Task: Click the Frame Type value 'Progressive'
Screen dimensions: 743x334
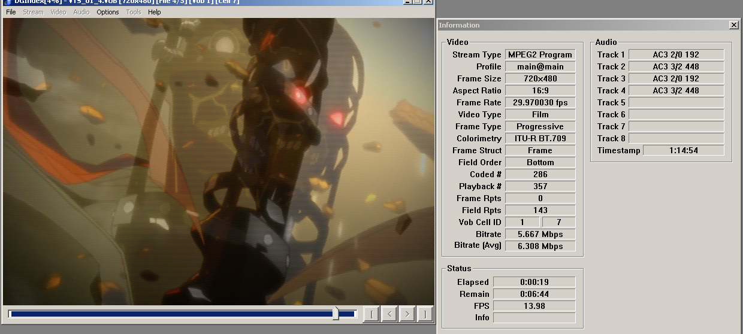Action: click(x=540, y=126)
